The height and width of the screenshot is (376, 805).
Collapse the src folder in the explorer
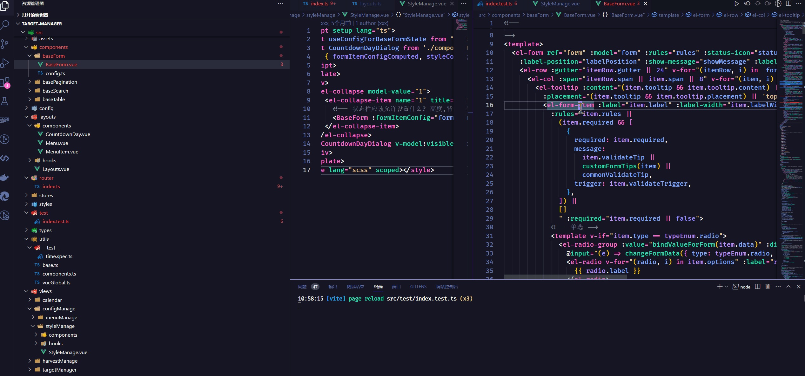[23, 32]
